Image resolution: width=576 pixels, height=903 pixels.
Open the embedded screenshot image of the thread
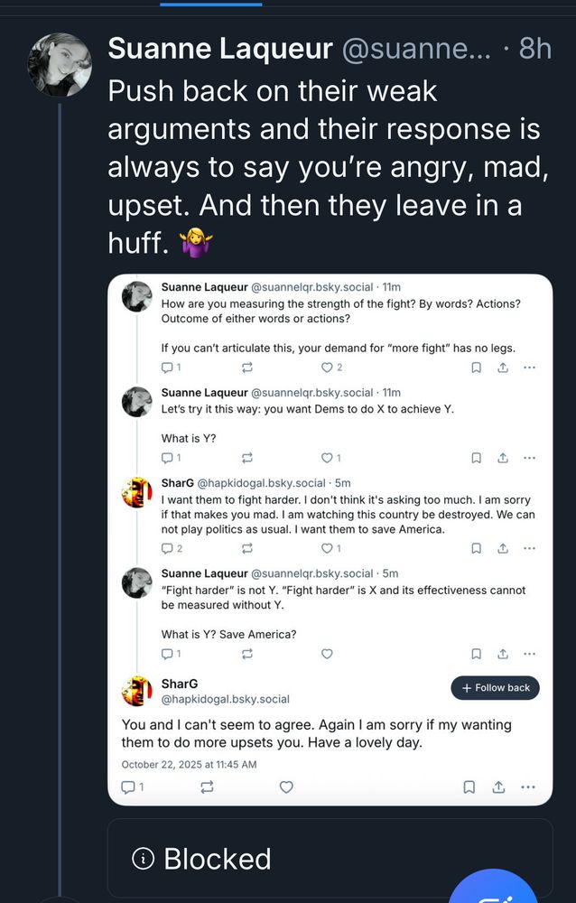pyautogui.click(x=330, y=539)
